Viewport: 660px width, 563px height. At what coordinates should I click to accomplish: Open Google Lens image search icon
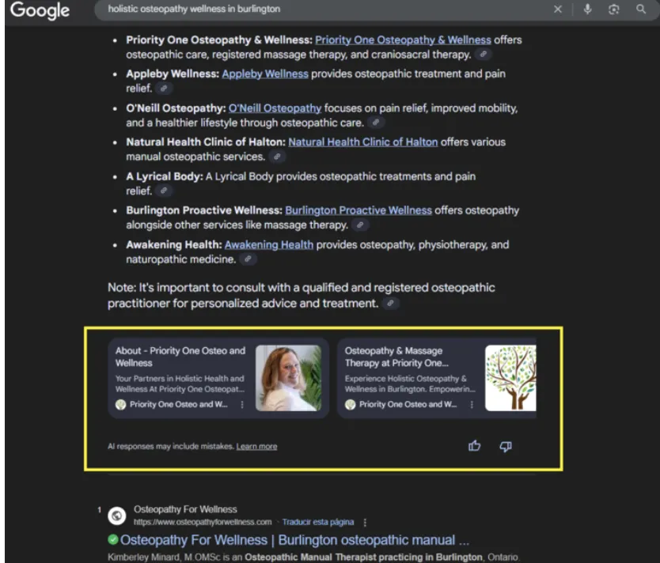click(x=613, y=9)
